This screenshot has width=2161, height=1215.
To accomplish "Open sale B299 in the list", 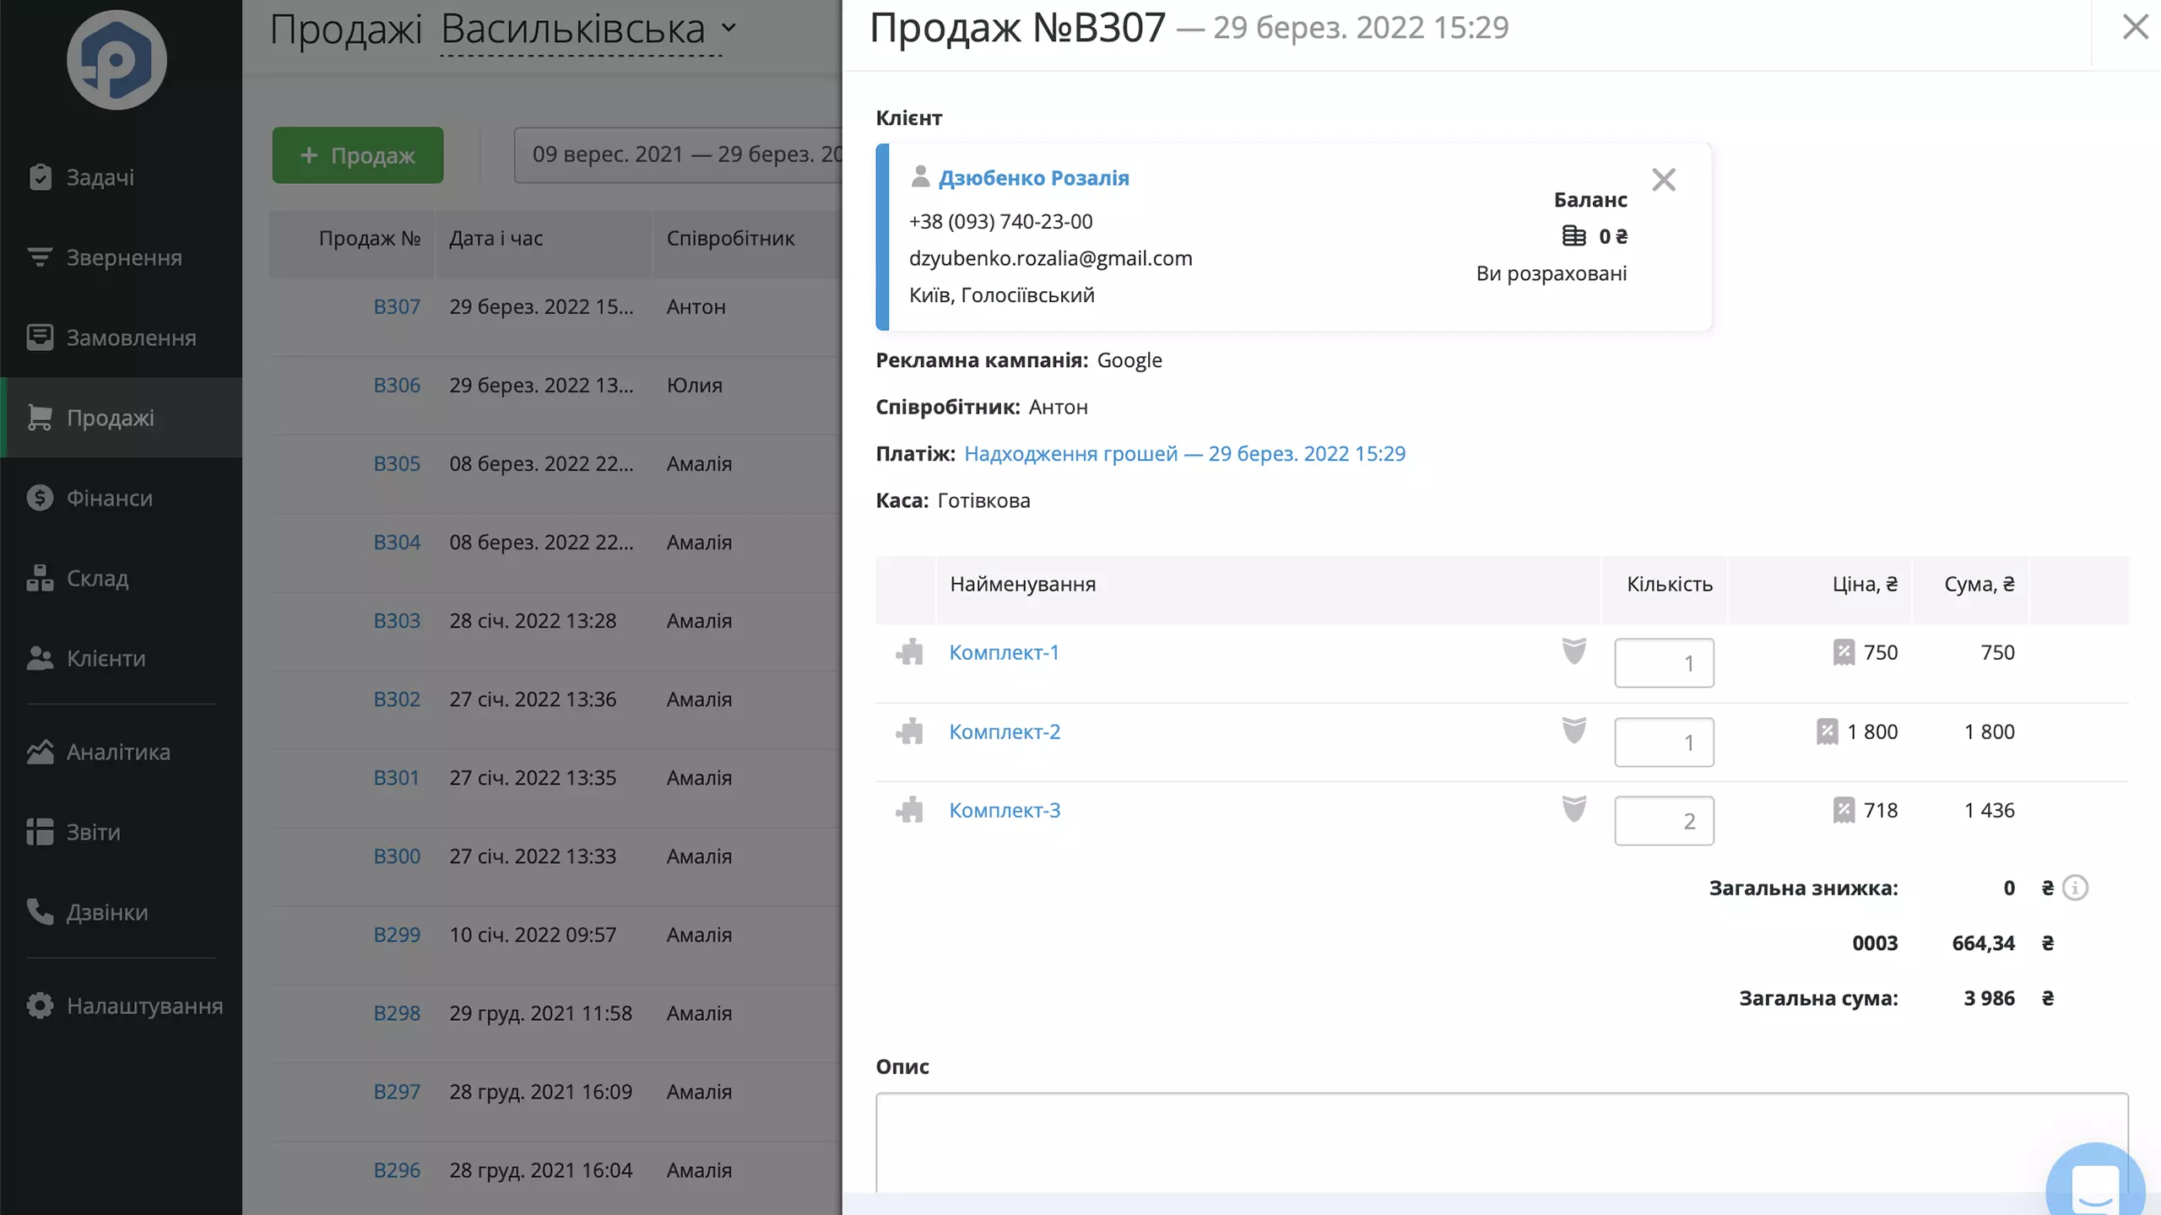I will pyautogui.click(x=397, y=934).
